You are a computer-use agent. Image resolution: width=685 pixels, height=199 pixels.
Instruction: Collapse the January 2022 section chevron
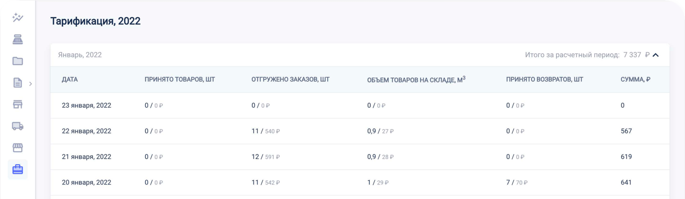coord(656,55)
